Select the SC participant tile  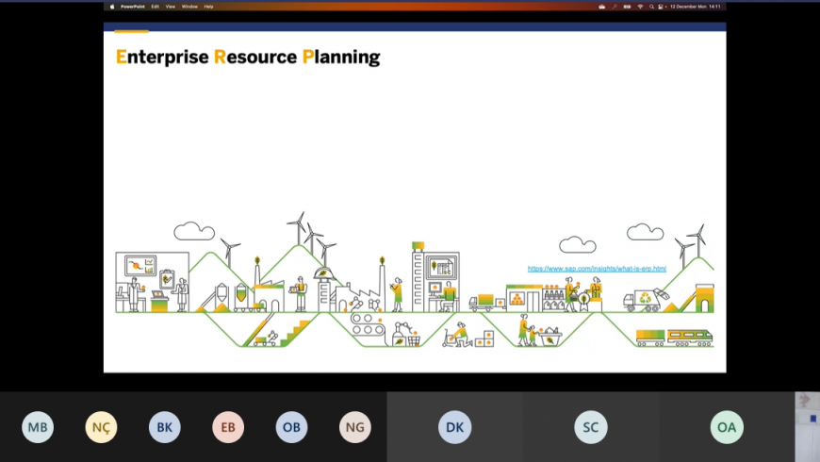click(590, 427)
